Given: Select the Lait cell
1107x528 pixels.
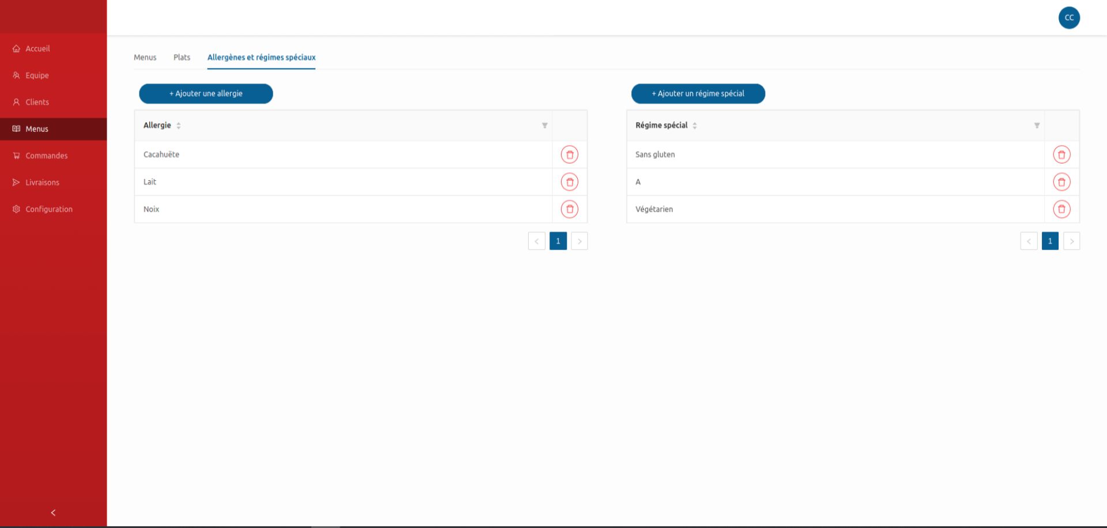Looking at the screenshot, I should click(x=343, y=182).
